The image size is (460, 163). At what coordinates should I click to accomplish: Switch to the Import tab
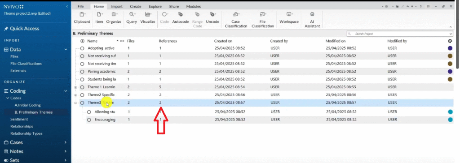117,6
